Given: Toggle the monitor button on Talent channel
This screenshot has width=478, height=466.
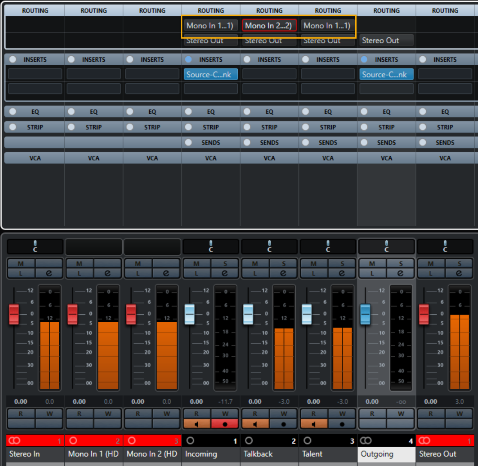Looking at the screenshot, I should tap(313, 424).
